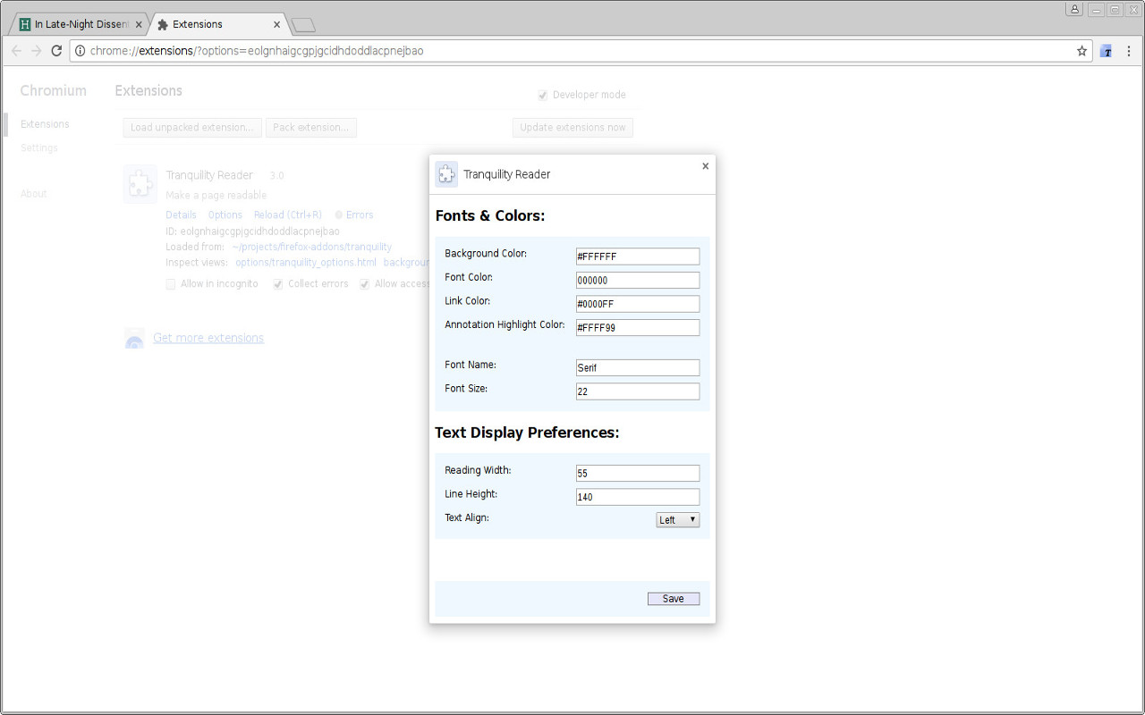
Task: Select Extensions in the left sidebar
Action: click(x=45, y=124)
